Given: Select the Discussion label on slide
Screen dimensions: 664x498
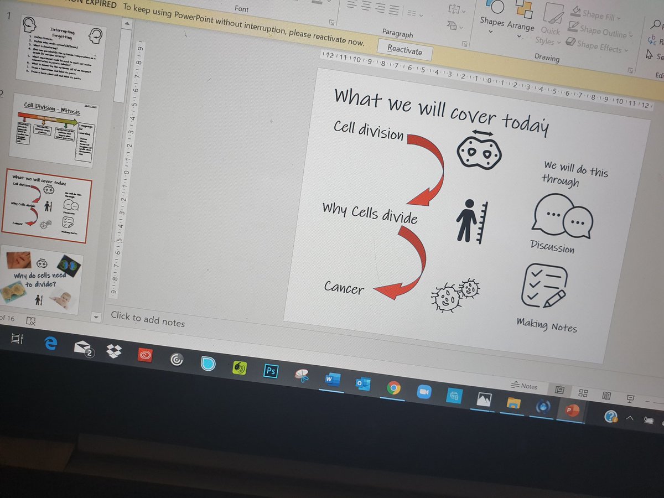Looking at the screenshot, I should click(x=552, y=246).
